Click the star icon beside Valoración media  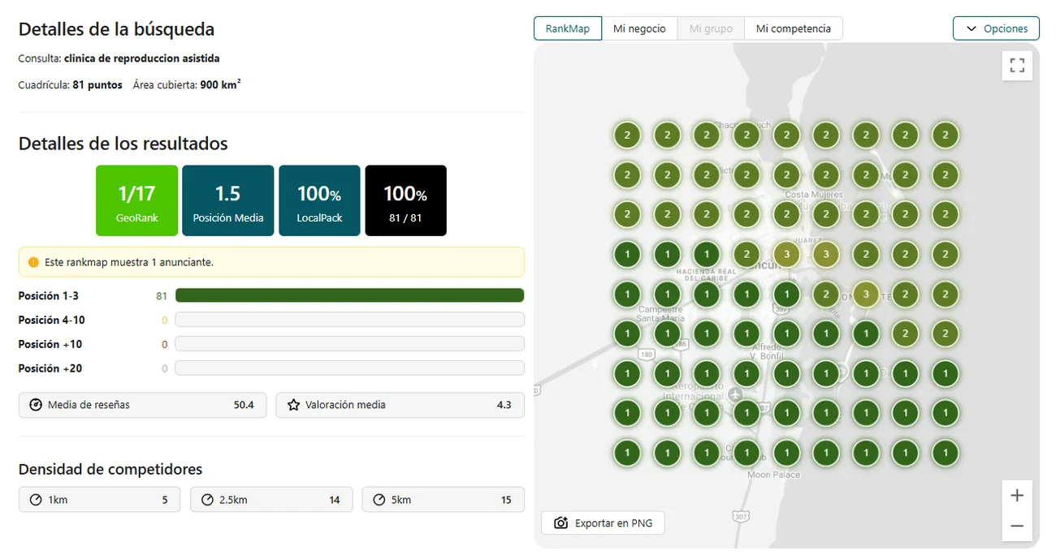pyautogui.click(x=293, y=405)
